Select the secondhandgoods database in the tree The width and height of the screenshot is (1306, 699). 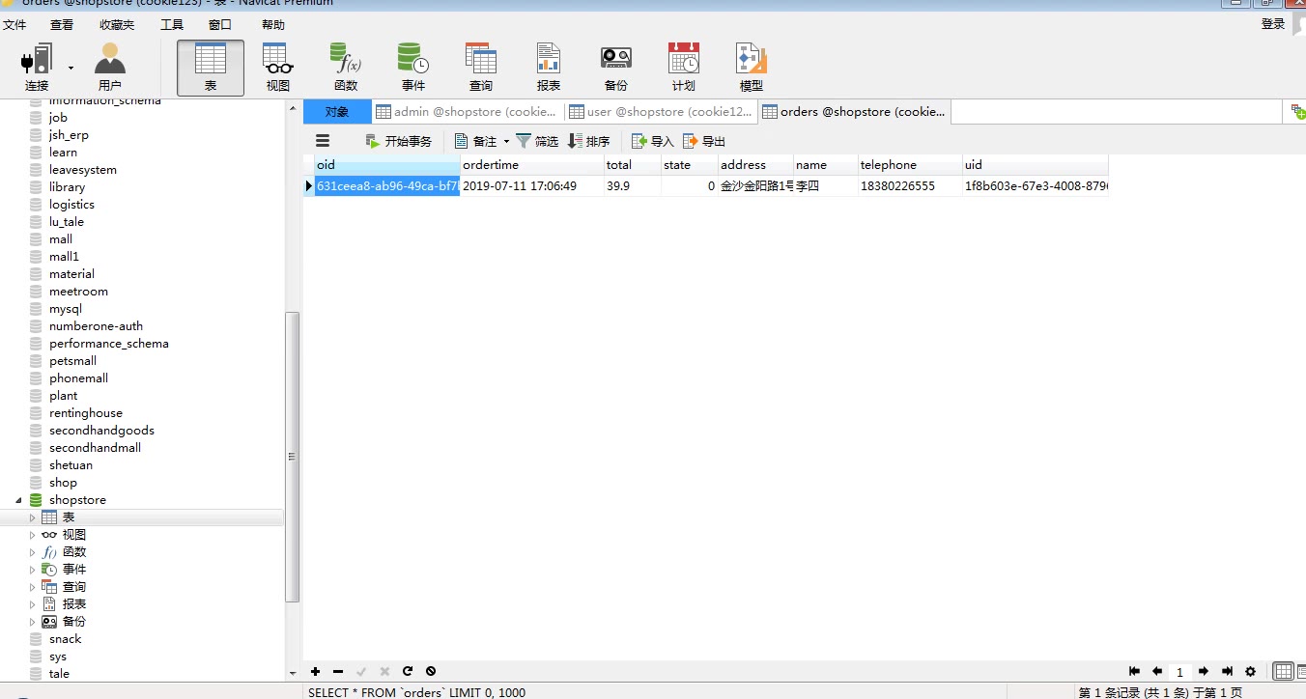[x=101, y=431]
